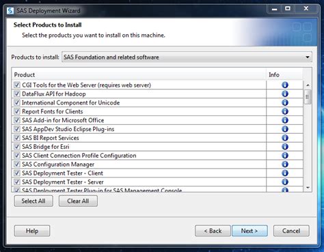Click the SAS Deployment Wizard title bar icon
The image size is (324, 252).
(10, 11)
